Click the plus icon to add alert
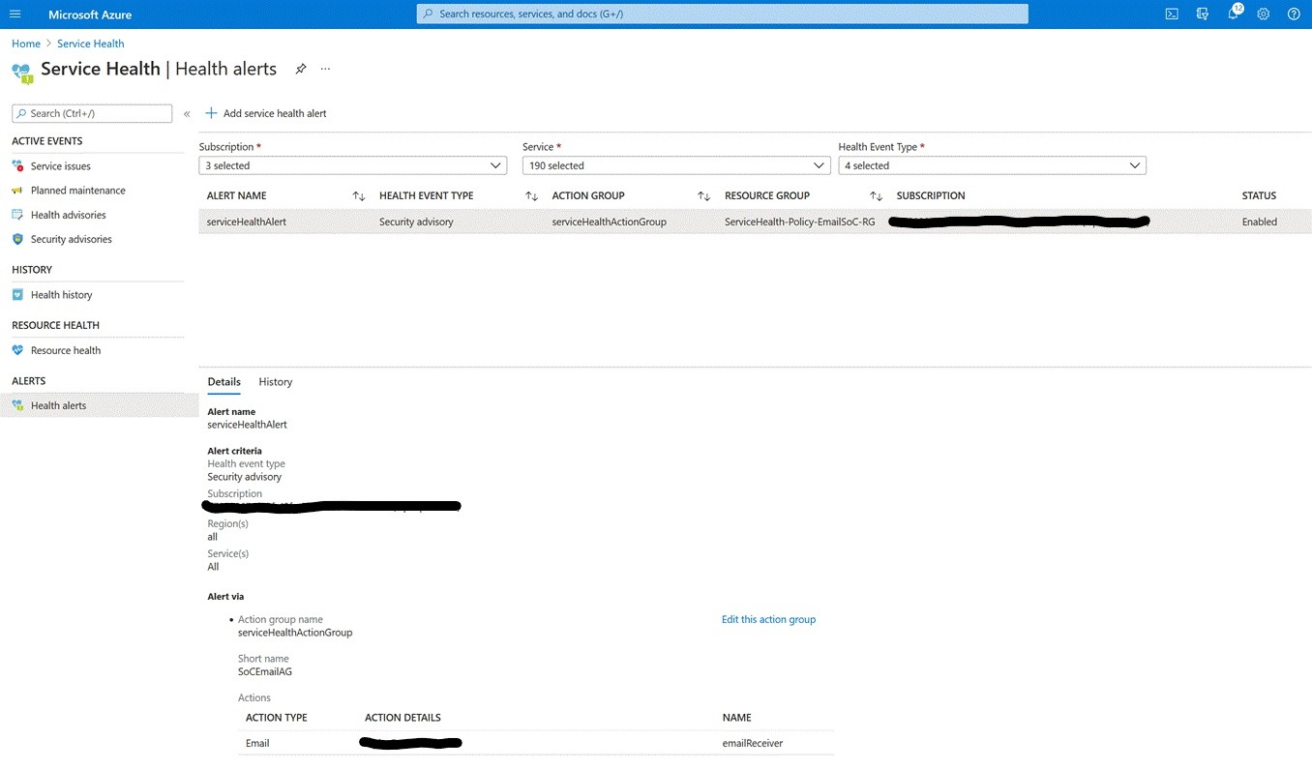The image size is (1312, 770). [211, 113]
